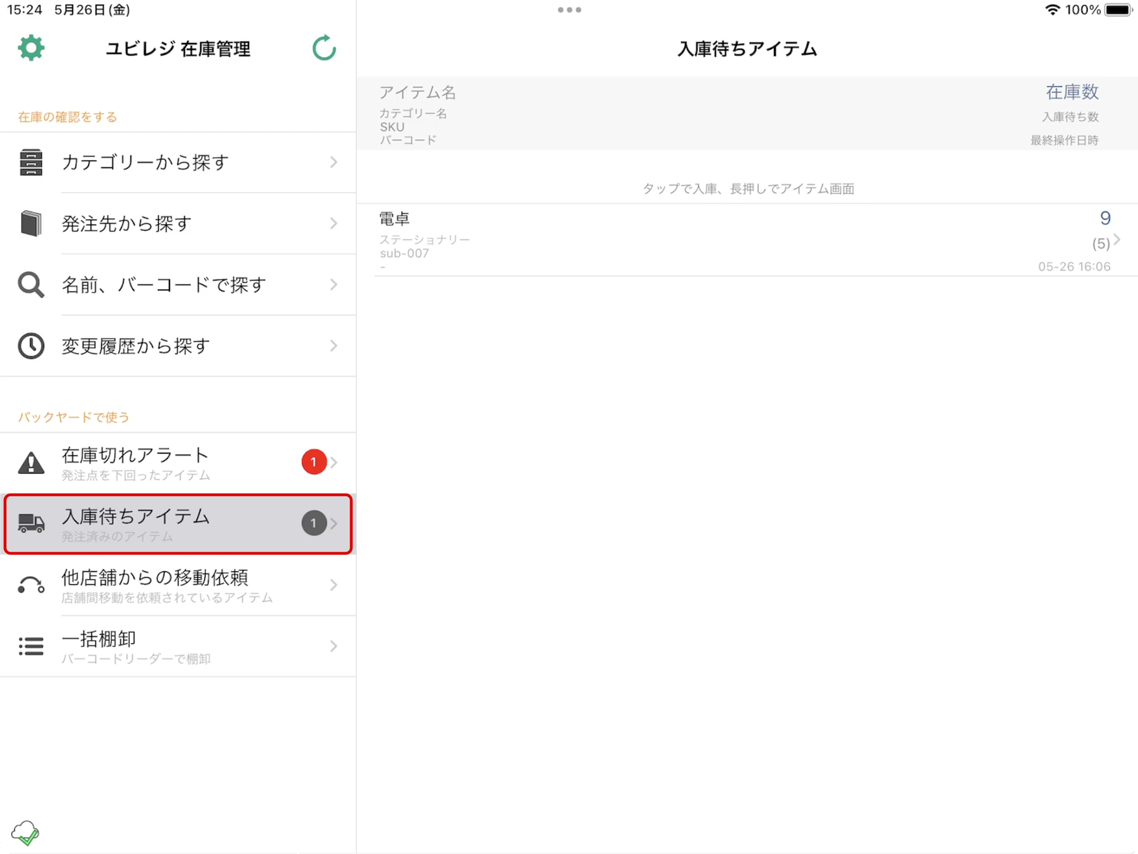Tap the 在庫の確認をする section header
Image resolution: width=1138 pixels, height=854 pixels.
point(67,117)
